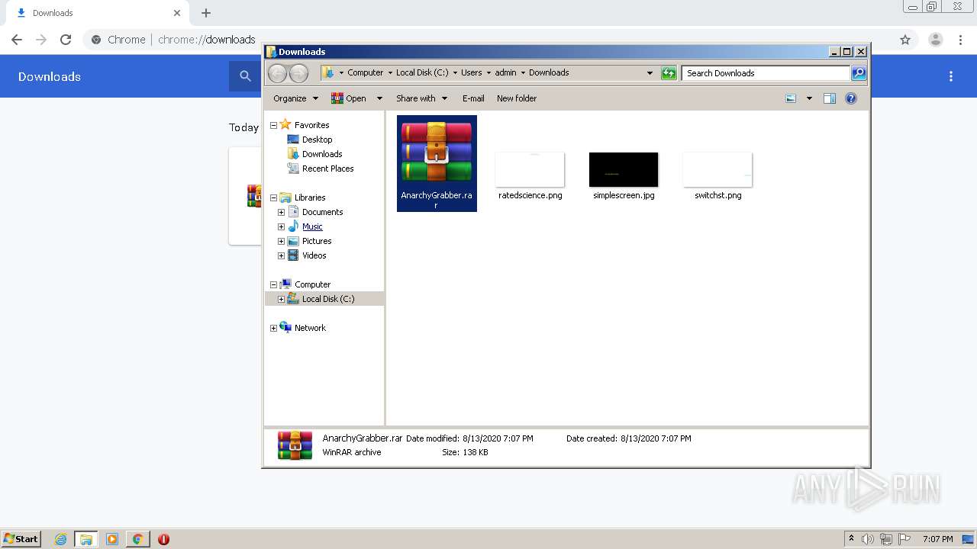Open Windows Media Player from taskbar
977x549 pixels.
point(112,539)
